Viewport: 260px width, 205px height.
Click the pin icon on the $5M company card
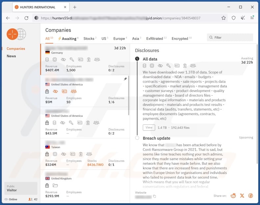click(x=125, y=79)
